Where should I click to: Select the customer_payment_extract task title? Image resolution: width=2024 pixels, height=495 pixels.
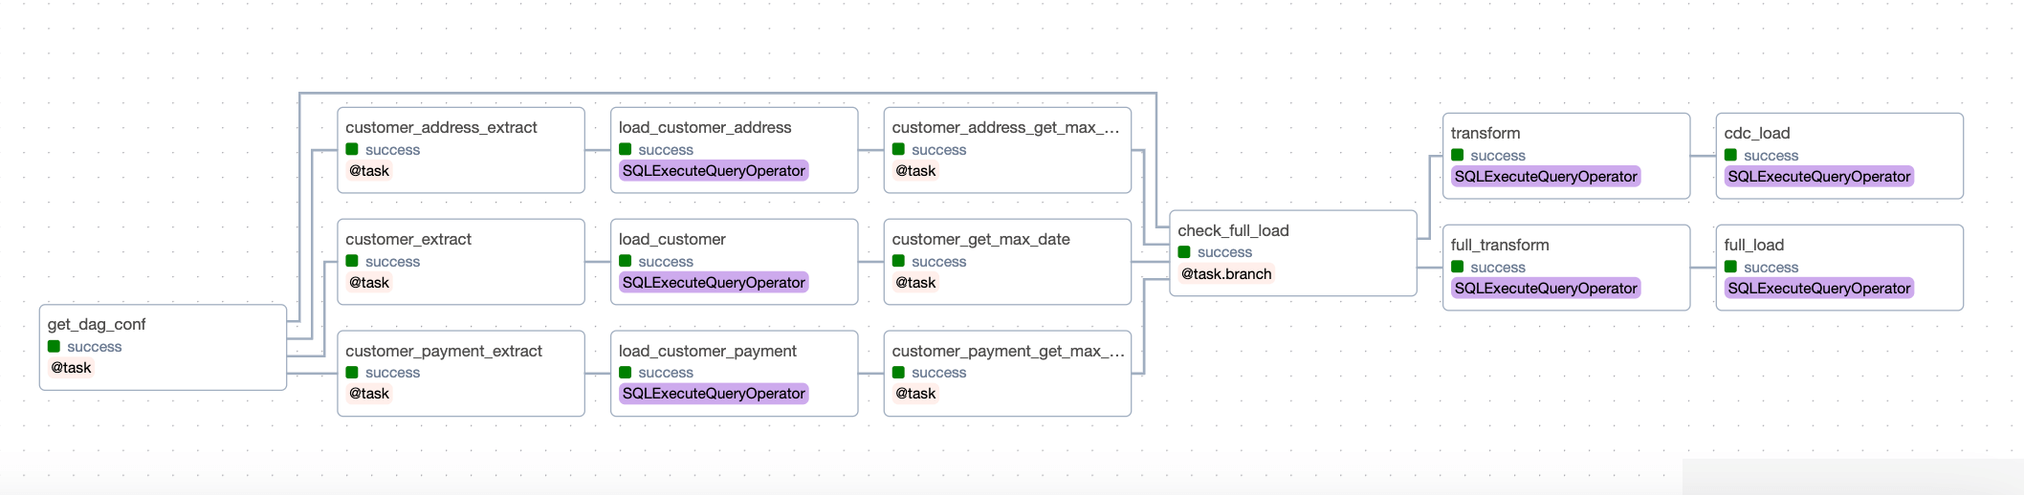(x=444, y=351)
